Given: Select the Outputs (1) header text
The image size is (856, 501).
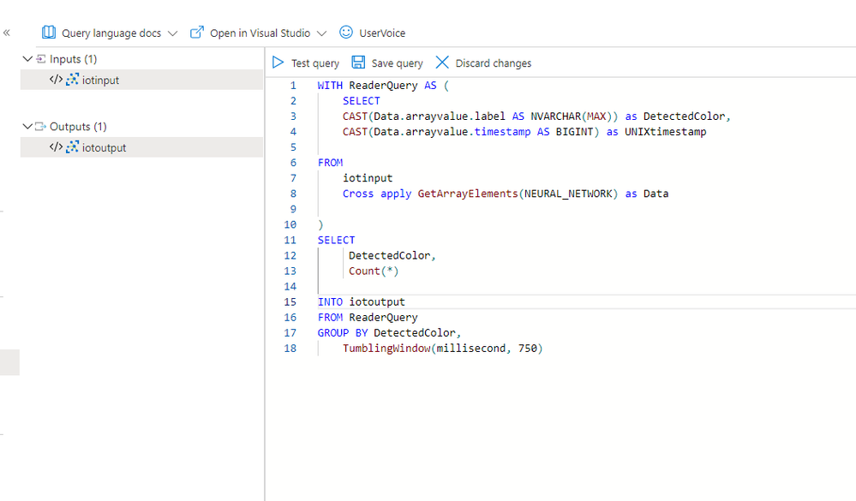Looking at the screenshot, I should pos(78,127).
